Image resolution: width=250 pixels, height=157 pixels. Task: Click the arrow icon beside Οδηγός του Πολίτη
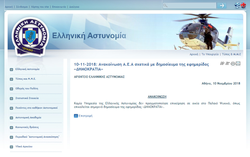click(11, 89)
